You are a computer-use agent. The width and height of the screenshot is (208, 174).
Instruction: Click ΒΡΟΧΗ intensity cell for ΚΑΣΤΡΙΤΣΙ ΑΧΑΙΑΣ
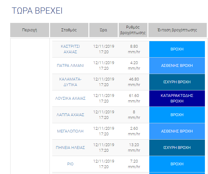(x=177, y=49)
